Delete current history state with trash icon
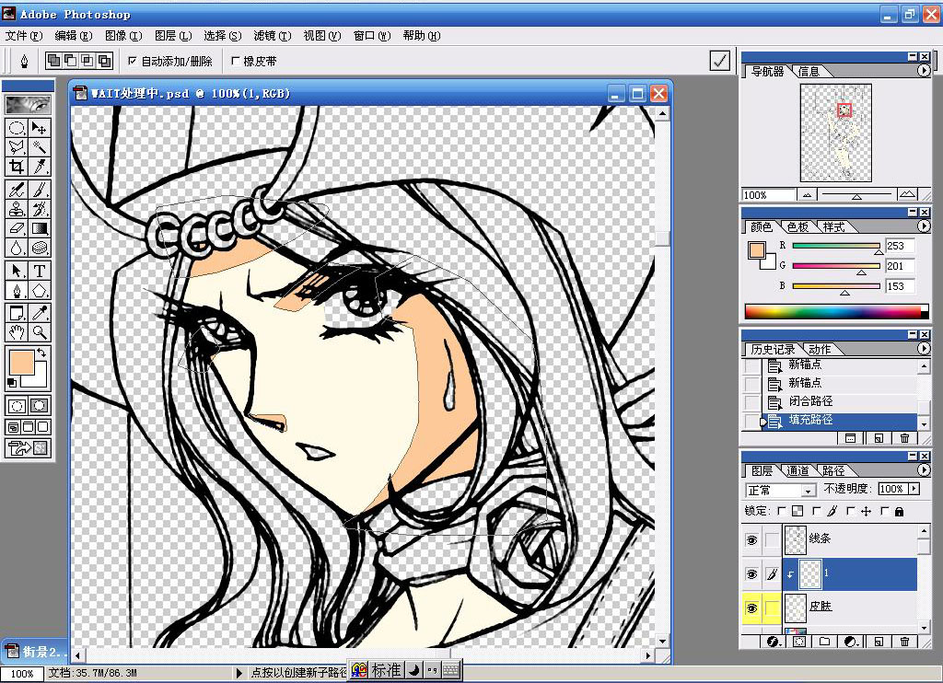The width and height of the screenshot is (943, 683). [x=904, y=438]
